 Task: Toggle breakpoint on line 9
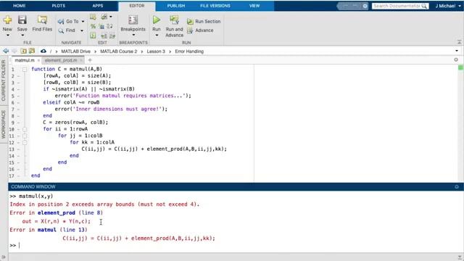tap(19, 123)
